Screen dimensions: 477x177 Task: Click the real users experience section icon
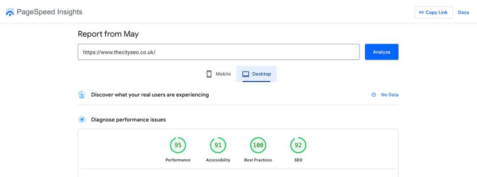tap(82, 95)
